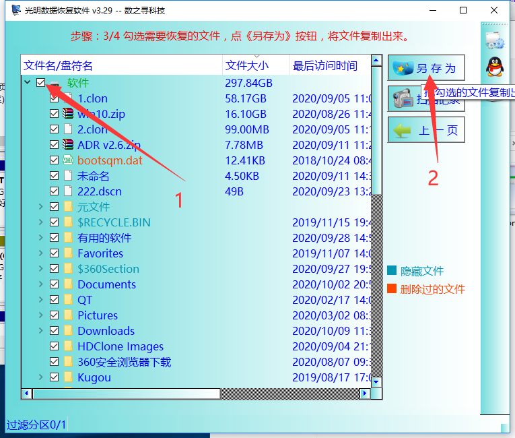This screenshot has height=438, width=515.
Task: Click the file icon of 未命名
Action: coord(68,175)
